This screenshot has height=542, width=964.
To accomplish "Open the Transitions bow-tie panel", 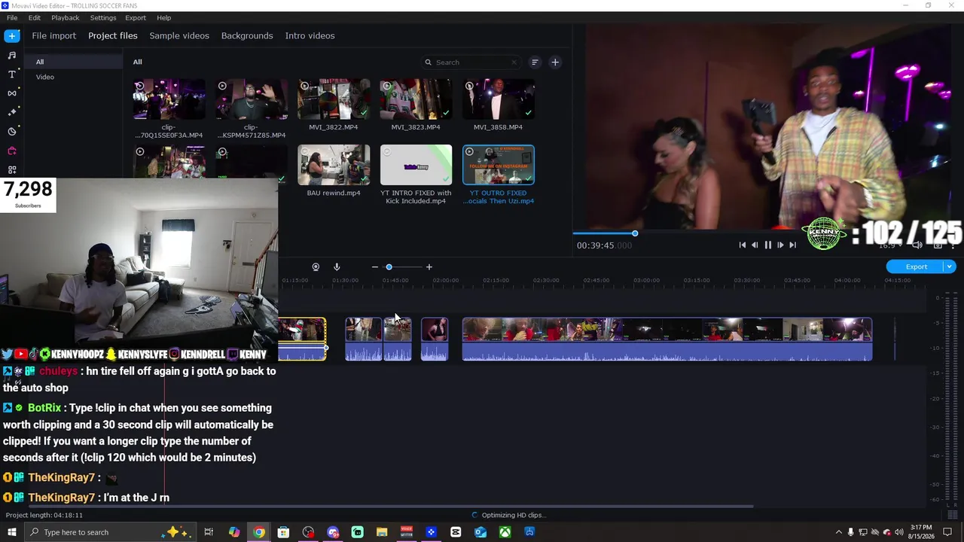I will coord(12,93).
